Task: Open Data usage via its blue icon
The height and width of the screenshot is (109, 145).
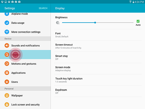Action: [7, 23]
